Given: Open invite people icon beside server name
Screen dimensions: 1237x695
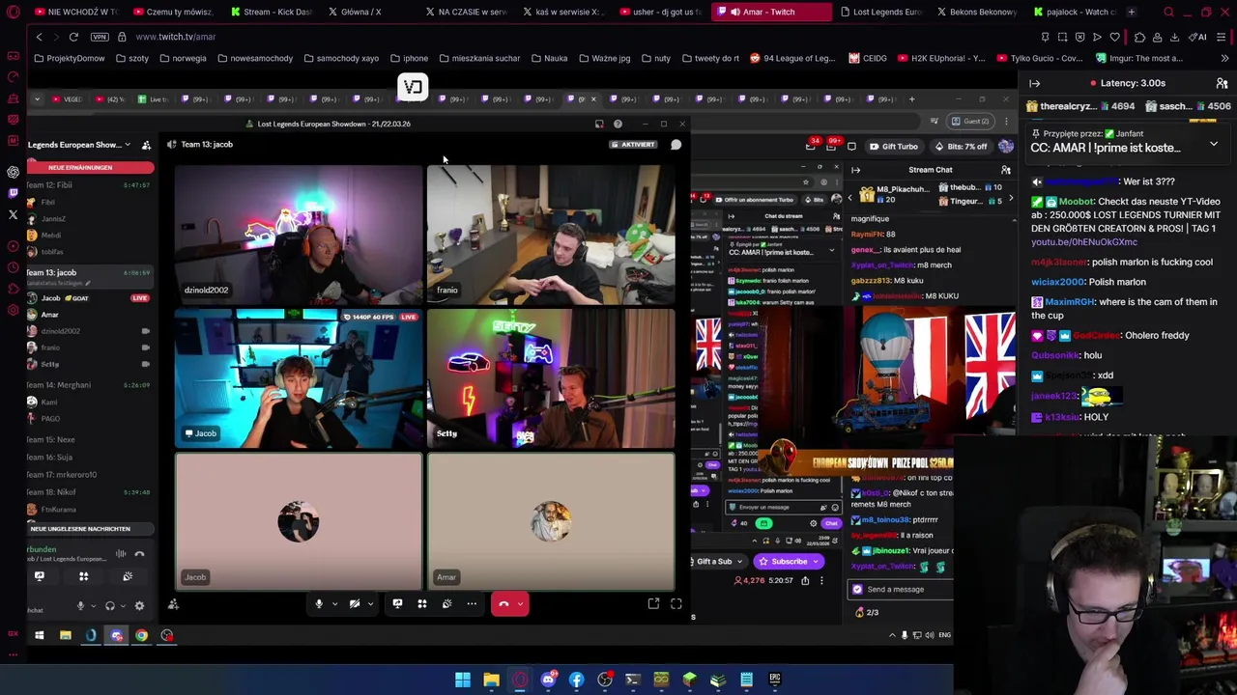Looking at the screenshot, I should click(146, 145).
